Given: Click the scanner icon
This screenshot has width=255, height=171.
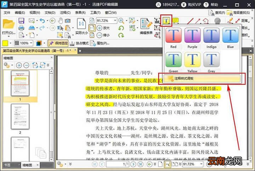Looking at the screenshot, I should tap(32, 28).
